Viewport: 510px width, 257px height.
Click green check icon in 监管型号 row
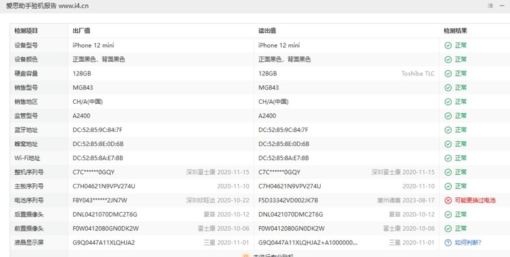click(x=448, y=116)
